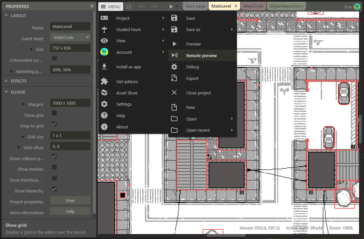Click the Export icon in submenu
364x239 pixels.
click(x=174, y=78)
